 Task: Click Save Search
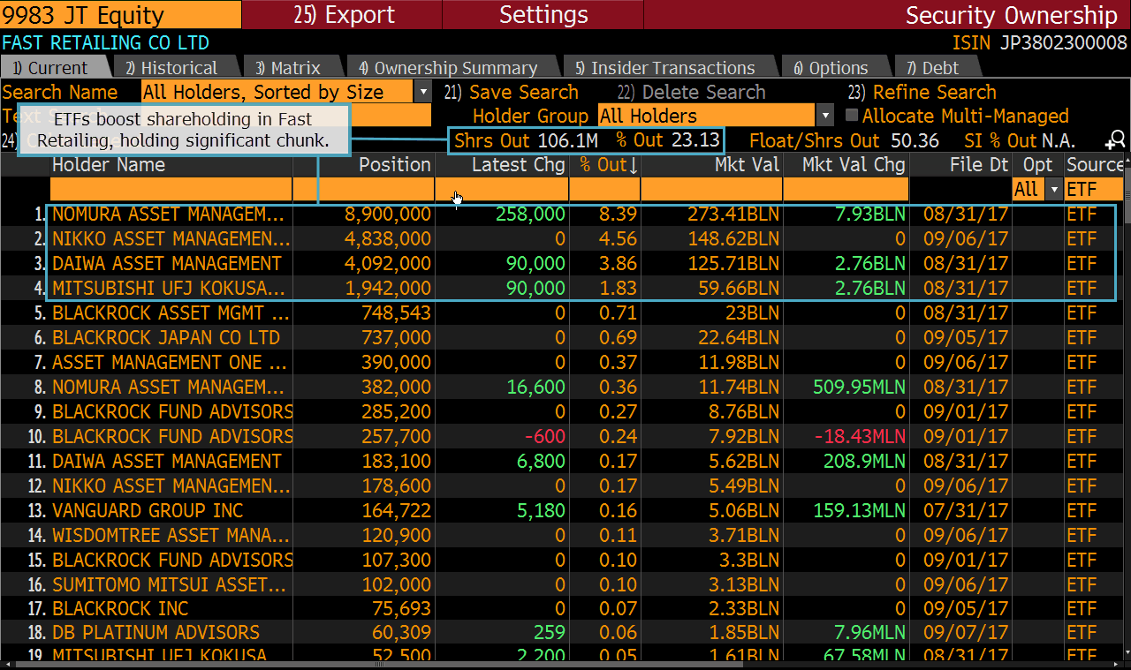tap(511, 92)
